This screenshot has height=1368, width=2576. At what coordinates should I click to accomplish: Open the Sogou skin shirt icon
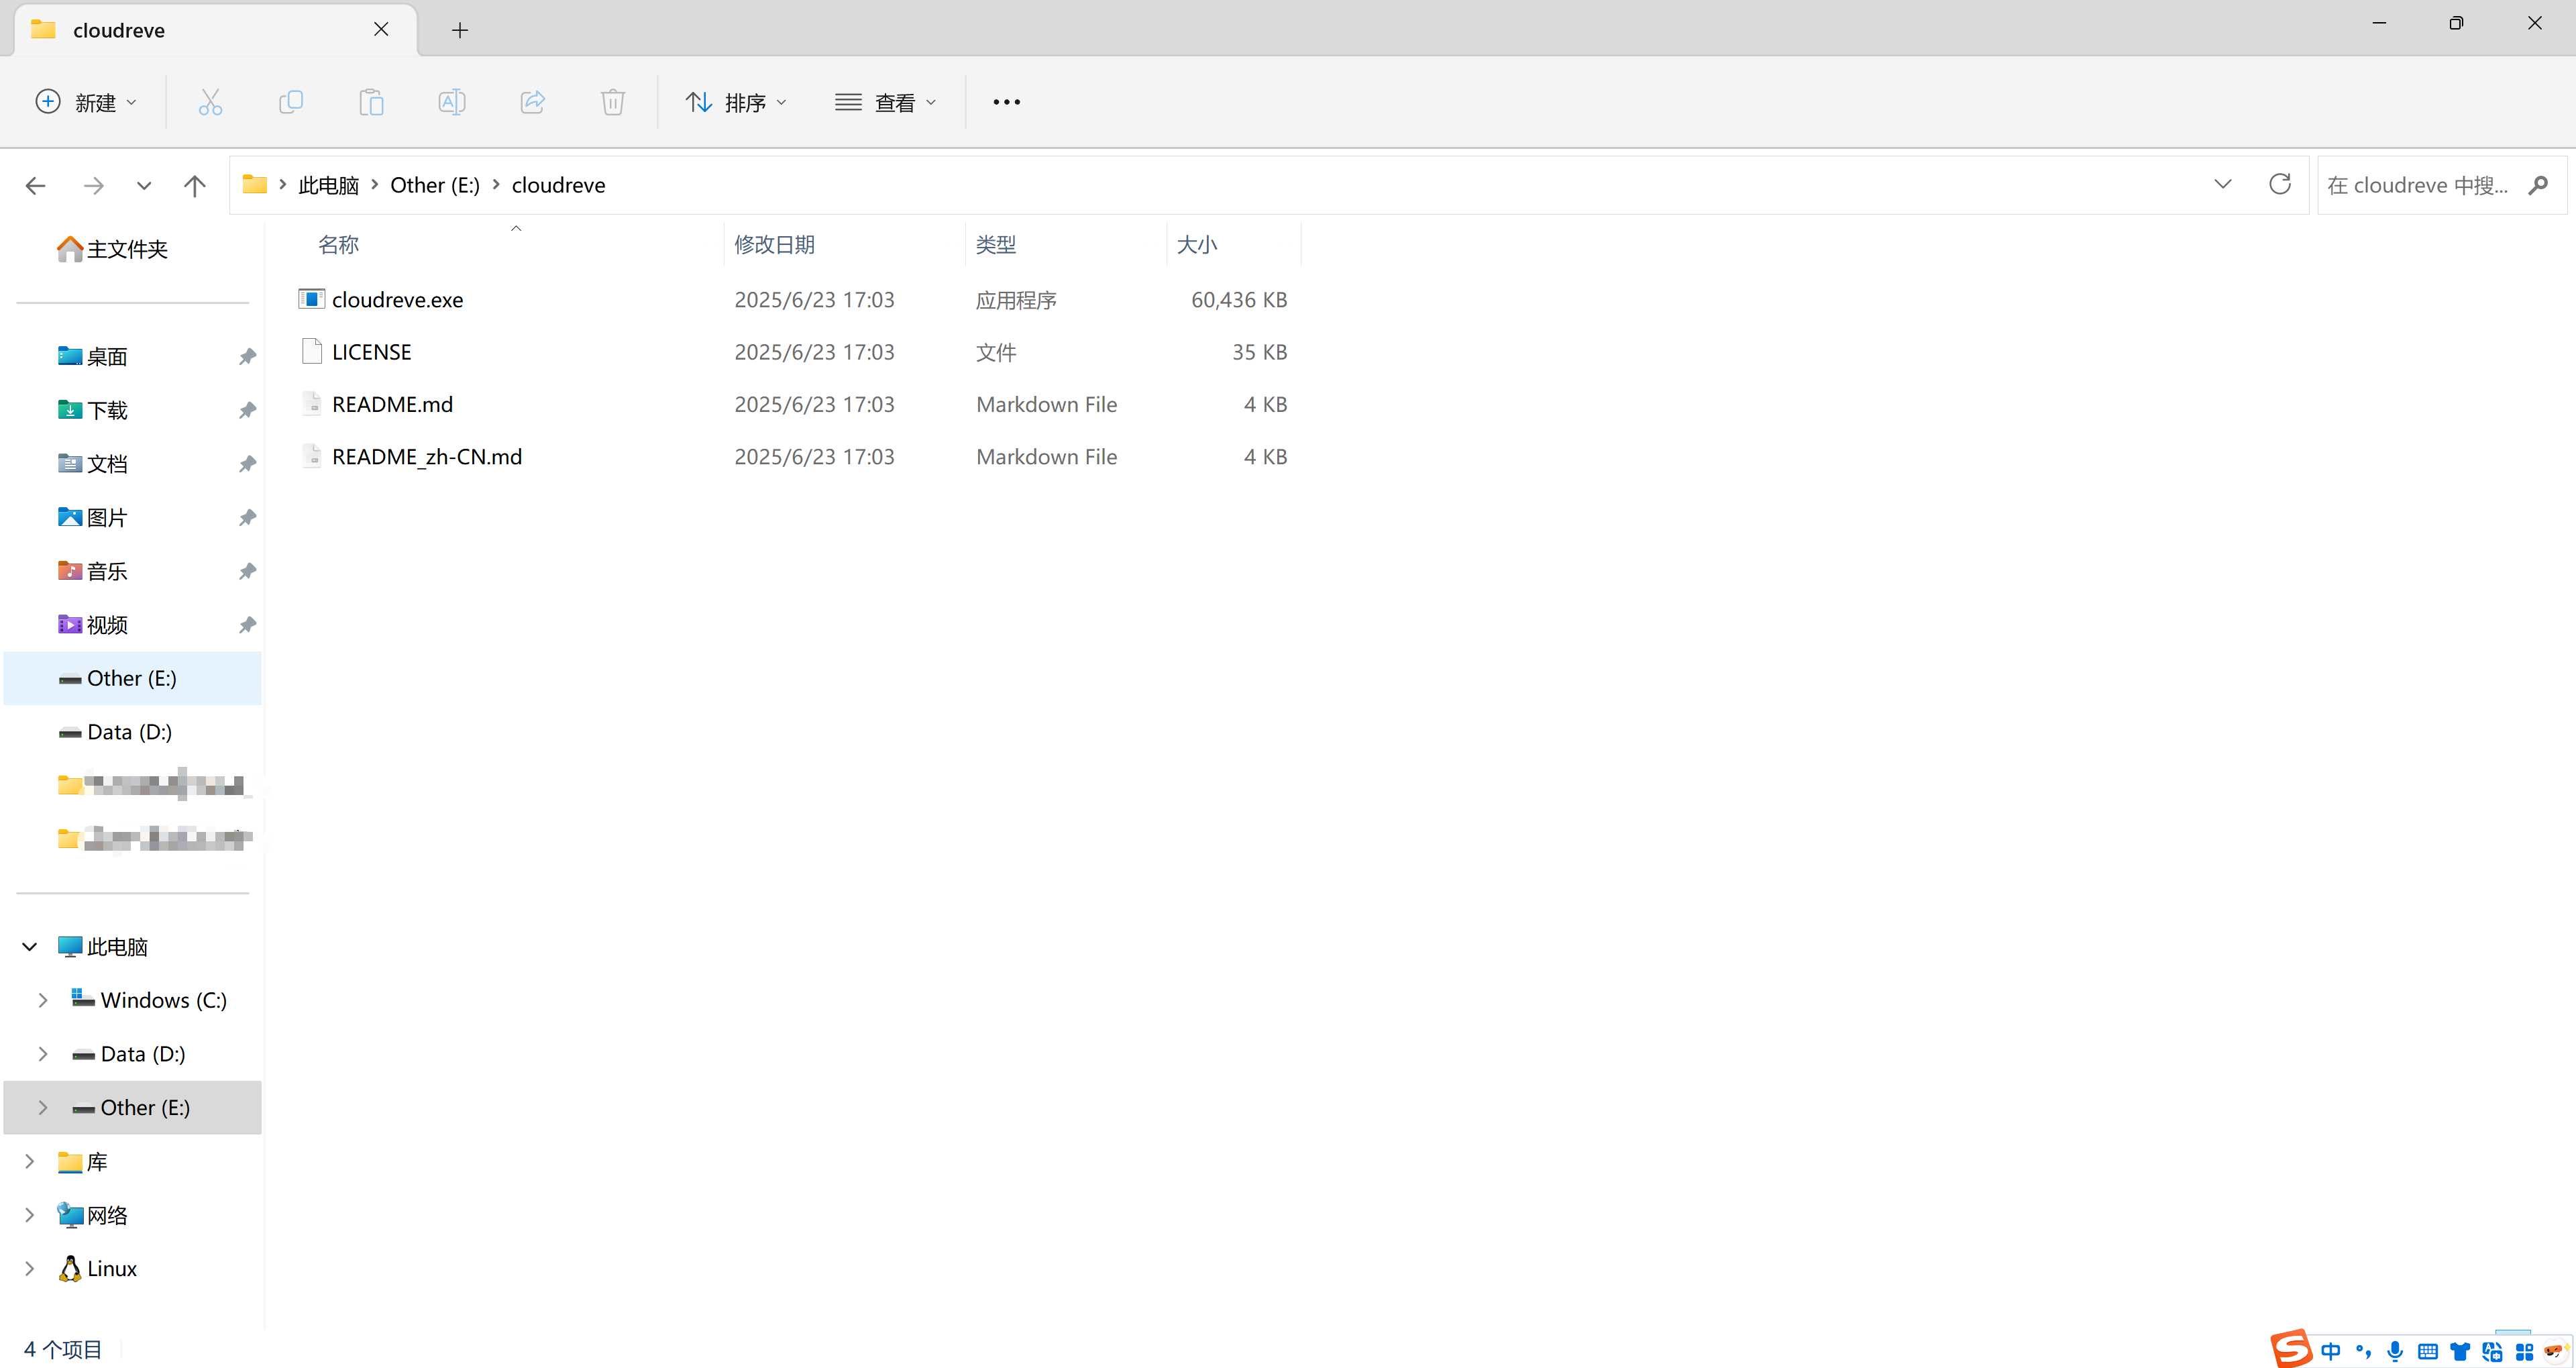click(2460, 1351)
